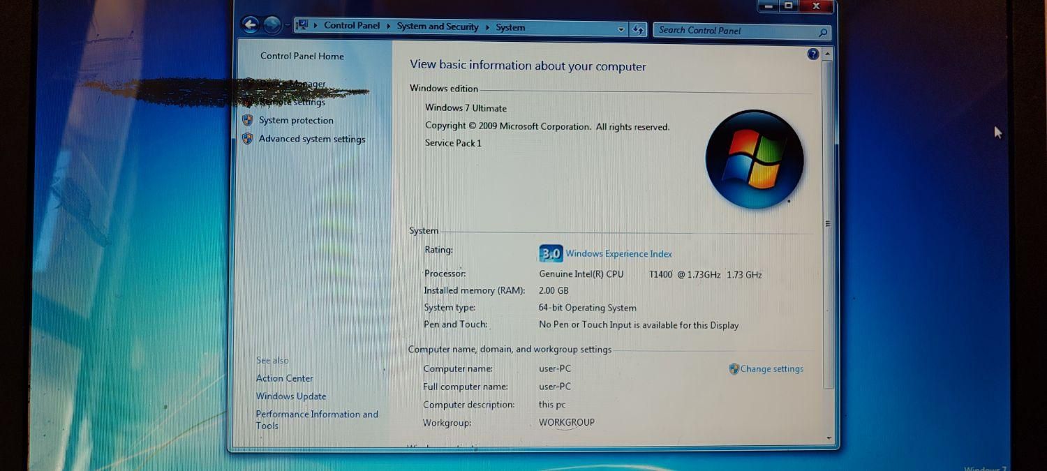The width and height of the screenshot is (1047, 471).
Task: Click the shield icon beside Change settings
Action: 734,368
